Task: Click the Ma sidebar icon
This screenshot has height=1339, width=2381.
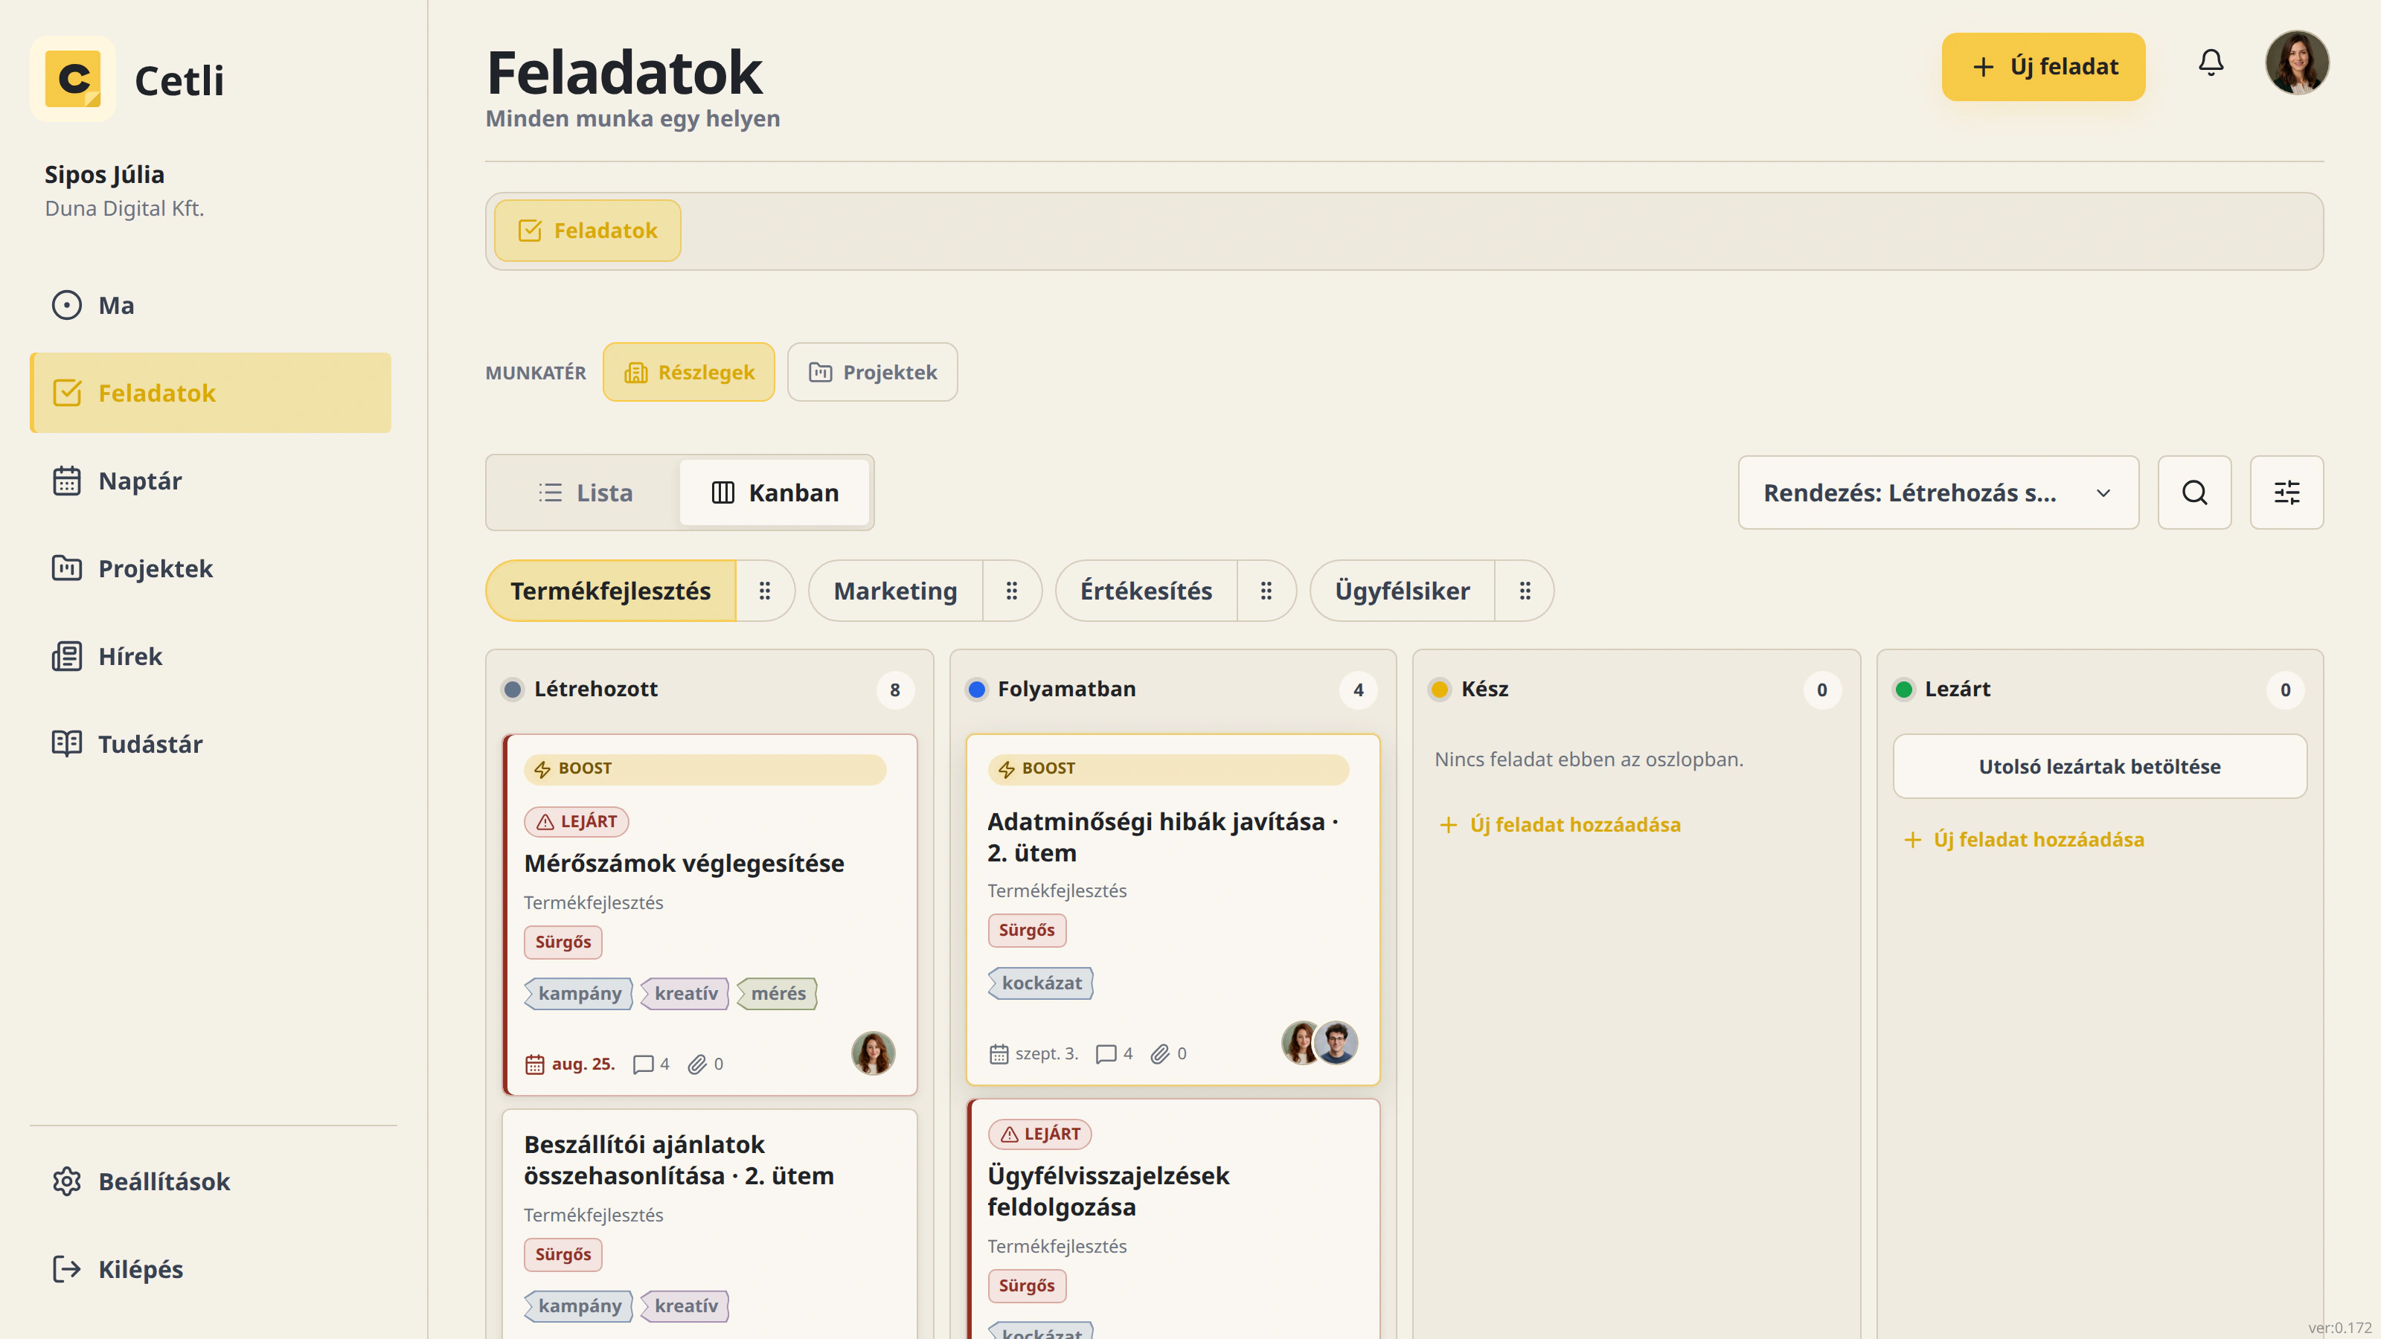Action: [66, 305]
